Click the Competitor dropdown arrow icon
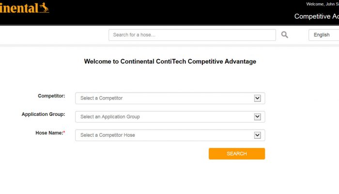 (x=258, y=98)
